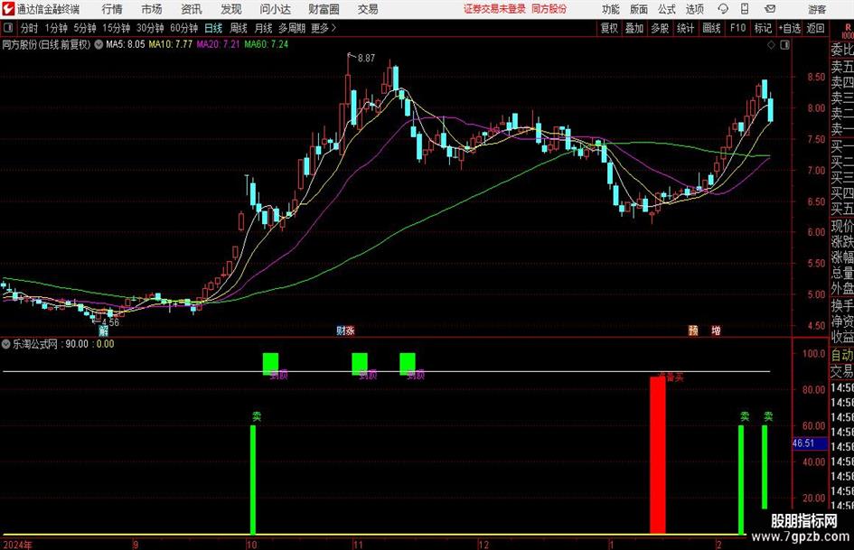Click the 解 marker below the chart low
Viewport: 854px width, 550px height.
tap(103, 331)
